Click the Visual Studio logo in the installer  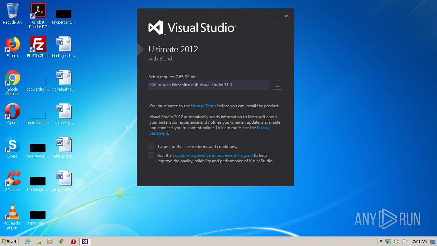click(192, 28)
